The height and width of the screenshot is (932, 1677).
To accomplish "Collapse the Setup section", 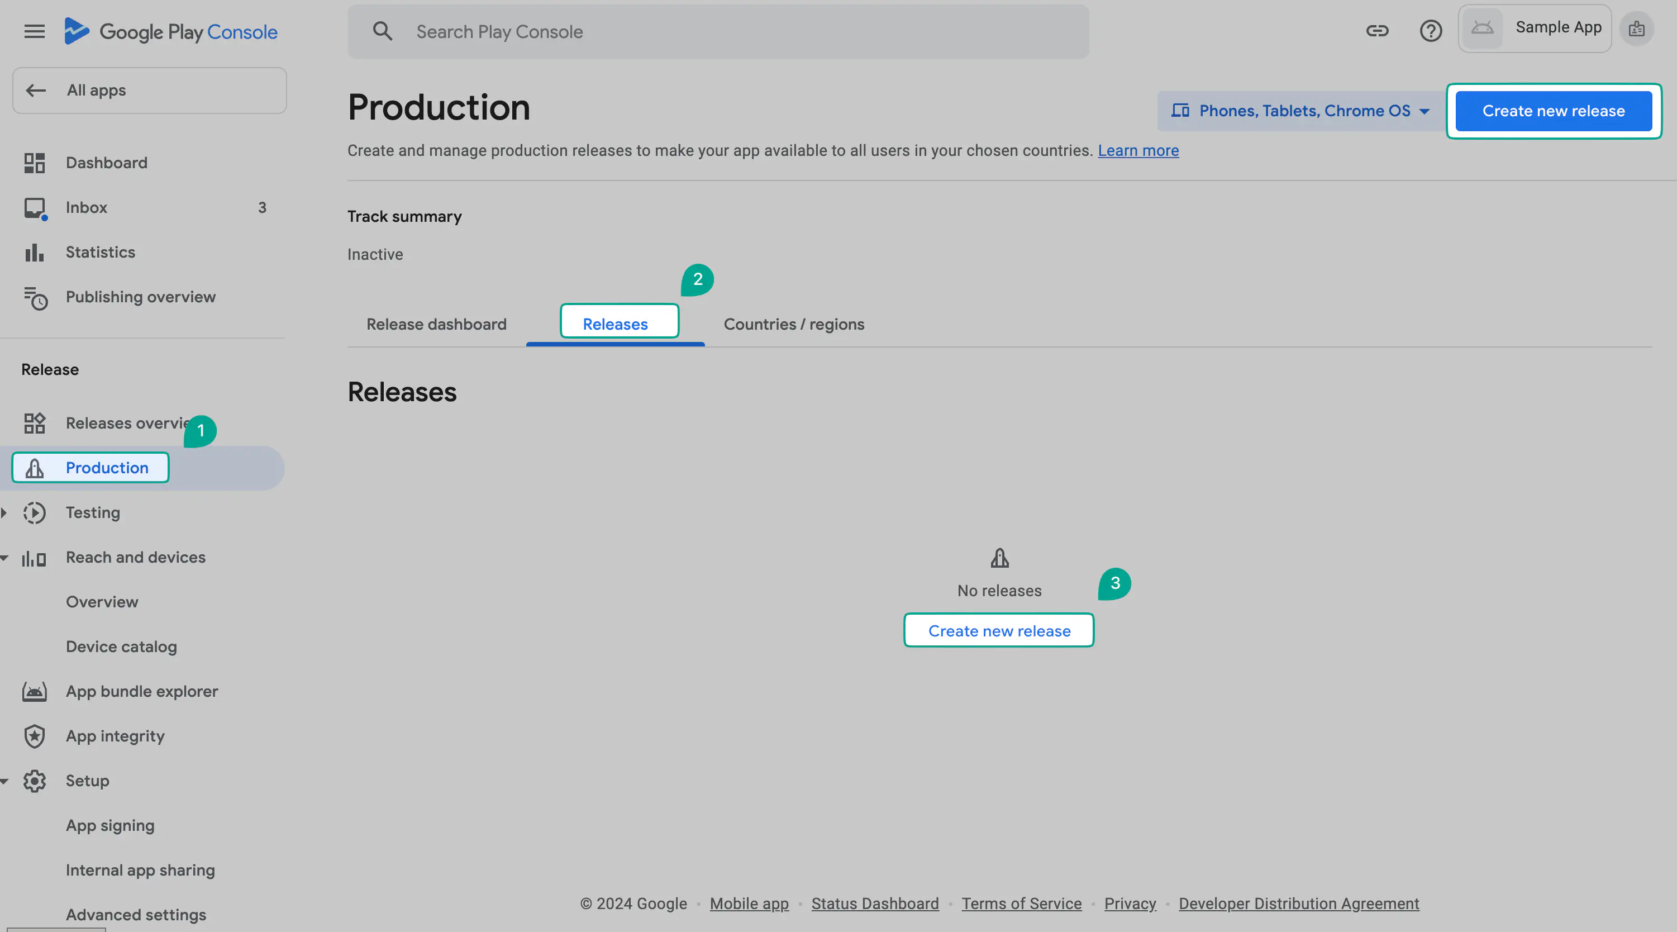I will click(4, 781).
